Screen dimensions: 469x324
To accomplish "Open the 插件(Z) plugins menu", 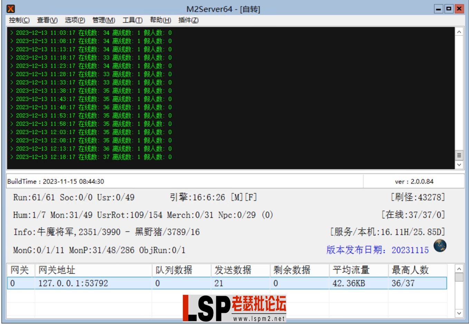I will [187, 20].
